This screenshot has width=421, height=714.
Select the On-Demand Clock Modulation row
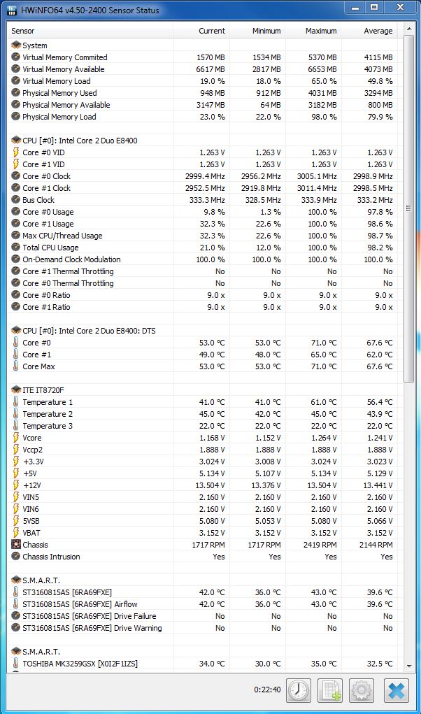[203, 259]
